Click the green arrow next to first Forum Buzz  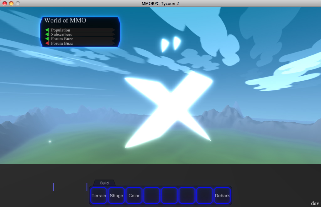click(47, 39)
